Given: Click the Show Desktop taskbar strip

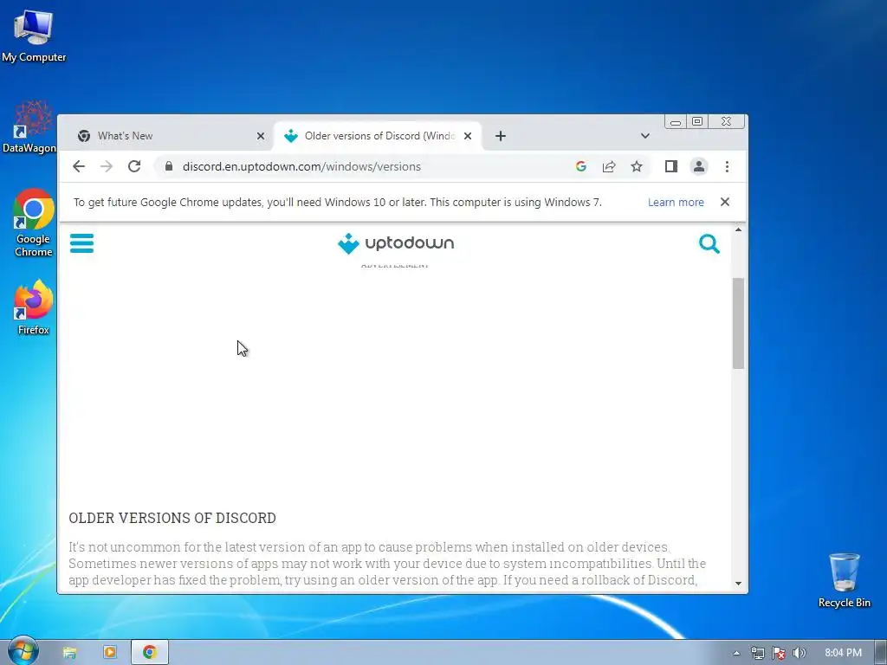Looking at the screenshot, I should pos(881,653).
